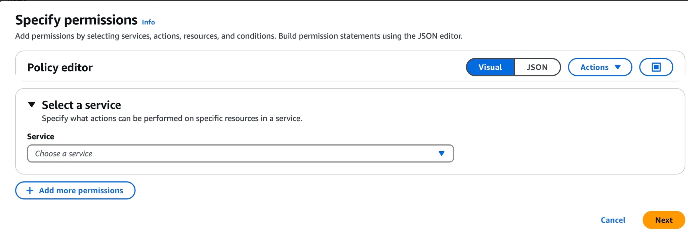Click the square panel icon button
This screenshot has width=688, height=235.
(656, 67)
